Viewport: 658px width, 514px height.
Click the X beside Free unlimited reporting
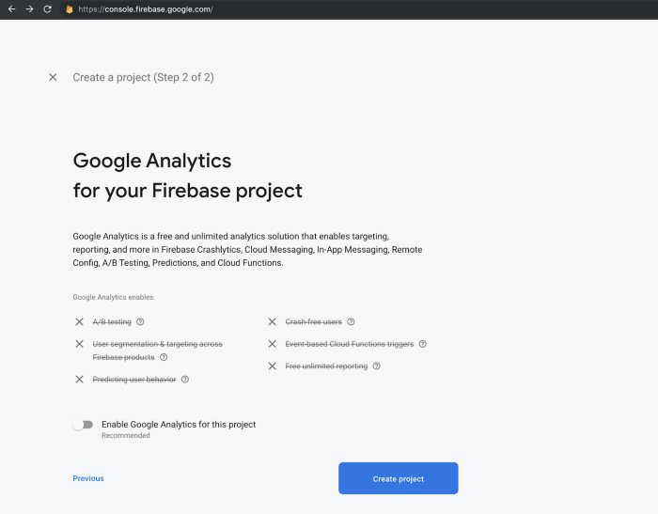(272, 366)
